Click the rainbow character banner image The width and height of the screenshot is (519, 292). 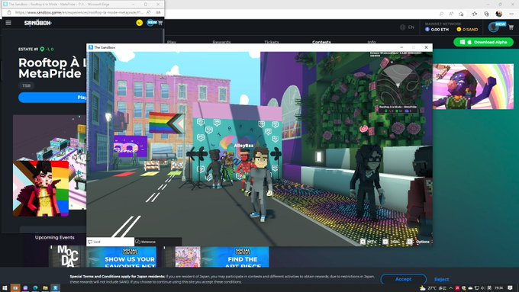click(x=473, y=86)
